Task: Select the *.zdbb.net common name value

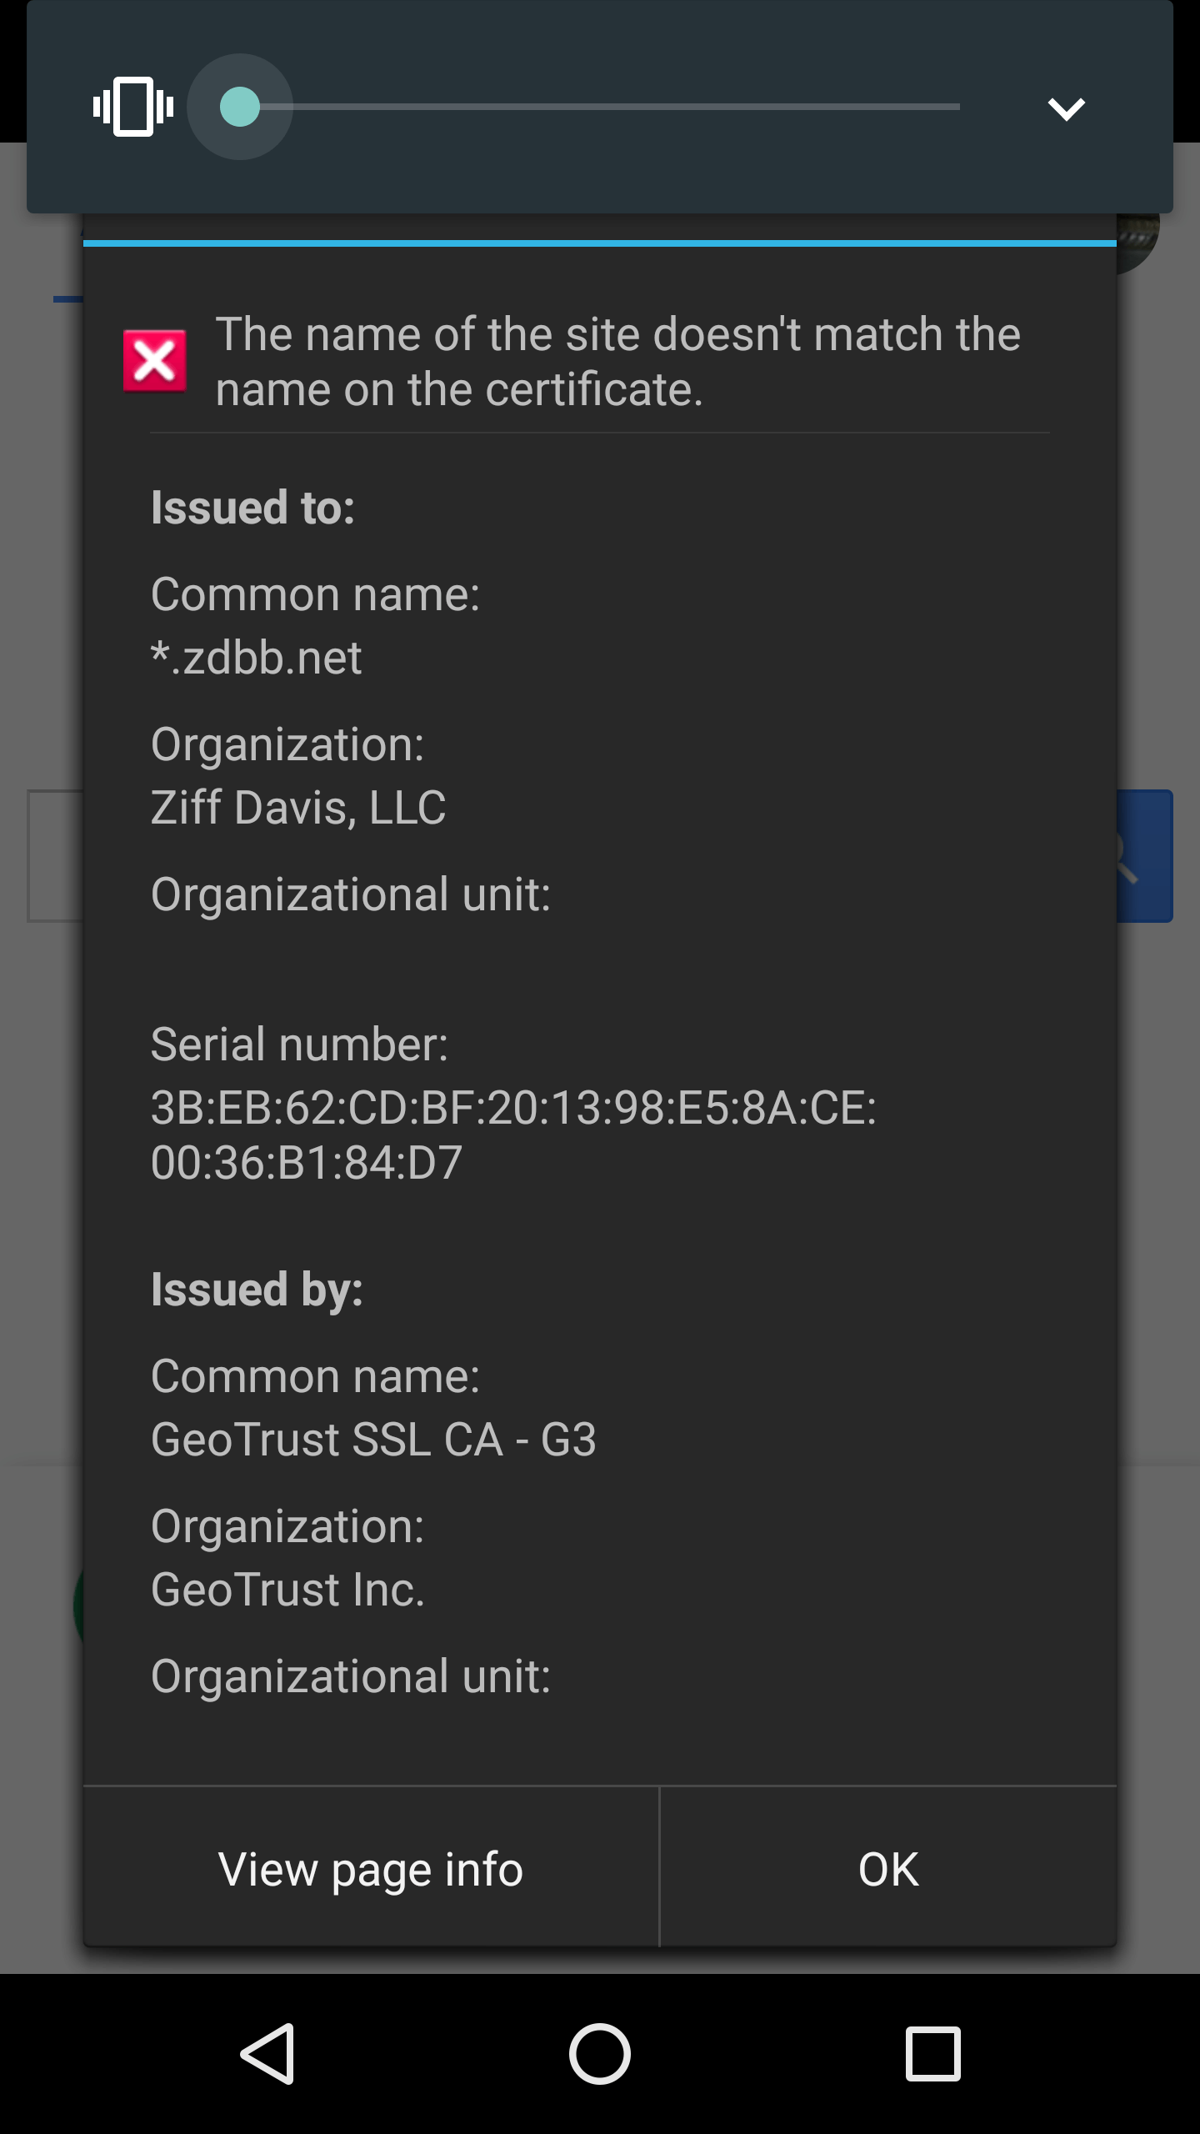Action: click(x=257, y=658)
